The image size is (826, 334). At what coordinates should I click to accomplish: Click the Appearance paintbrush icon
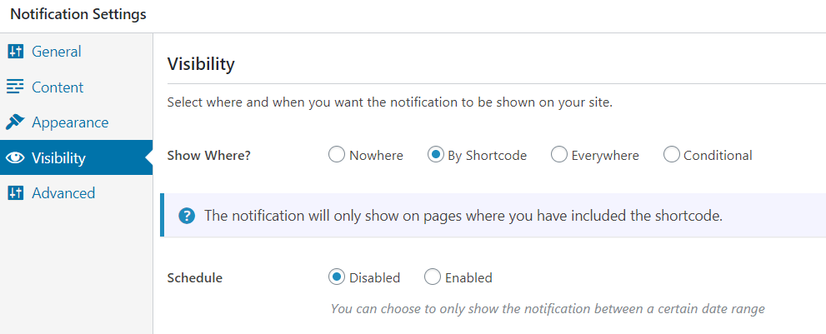(x=15, y=122)
